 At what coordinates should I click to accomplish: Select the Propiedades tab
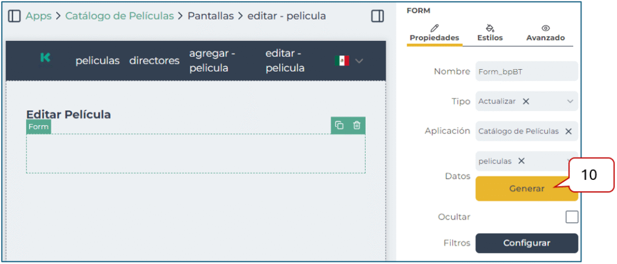[434, 33]
